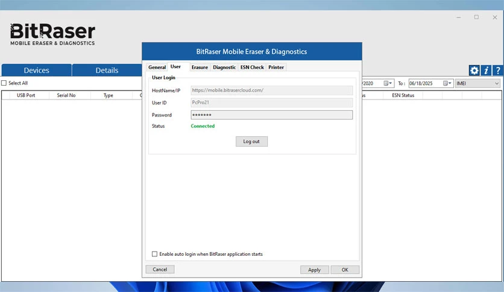Click the HostName/IP field
The height and width of the screenshot is (292, 504).
click(x=272, y=90)
